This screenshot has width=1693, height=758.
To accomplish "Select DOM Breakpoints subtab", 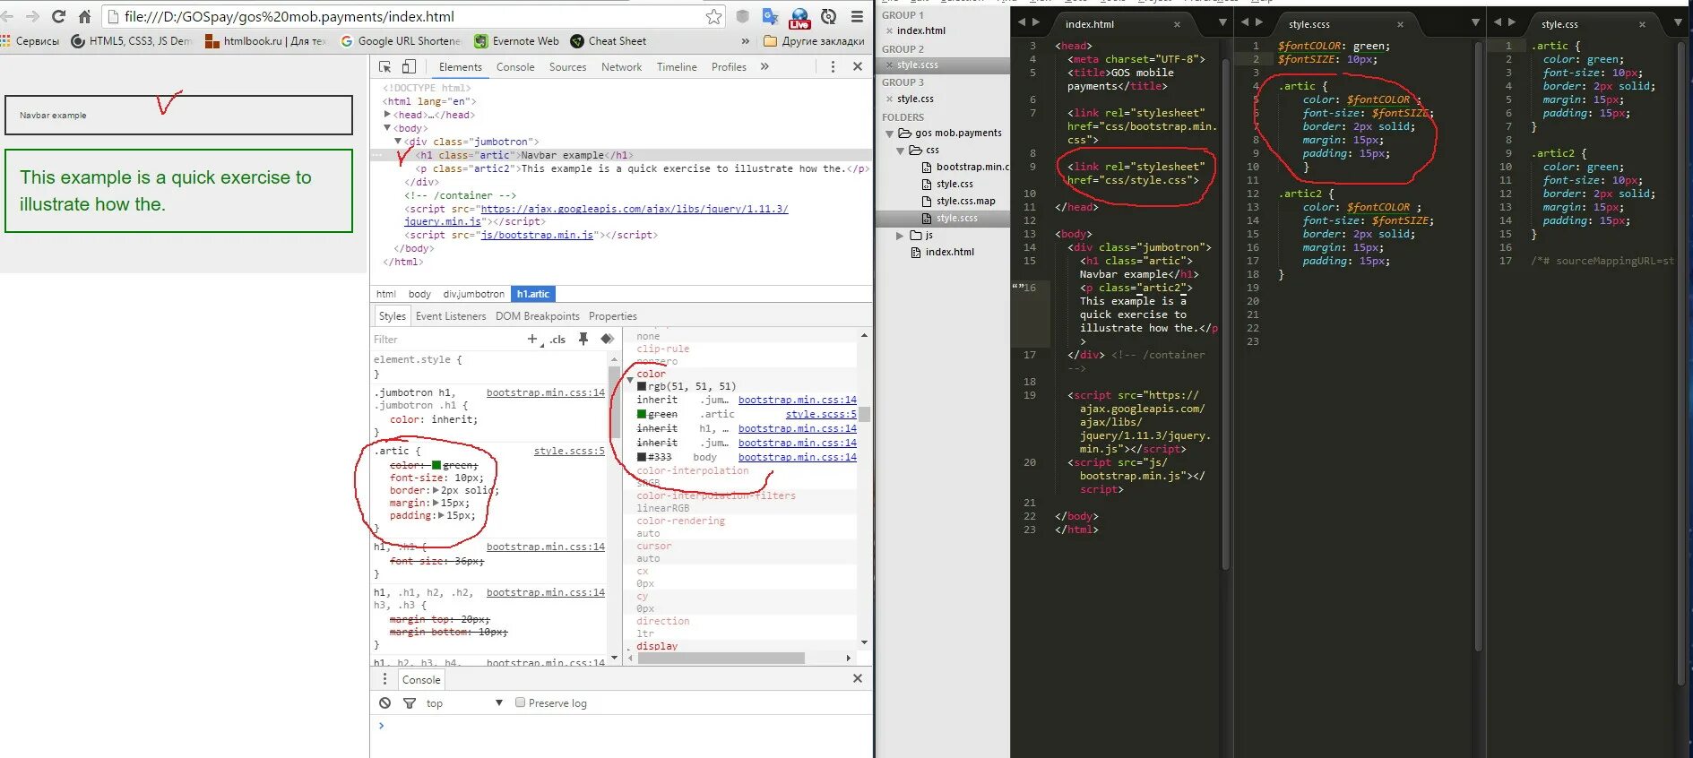I will [538, 316].
